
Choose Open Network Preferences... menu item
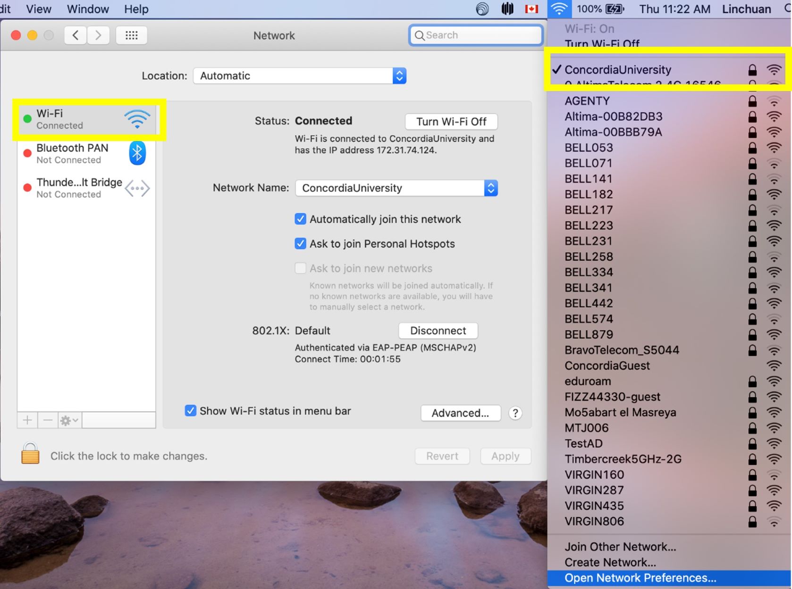point(669,578)
